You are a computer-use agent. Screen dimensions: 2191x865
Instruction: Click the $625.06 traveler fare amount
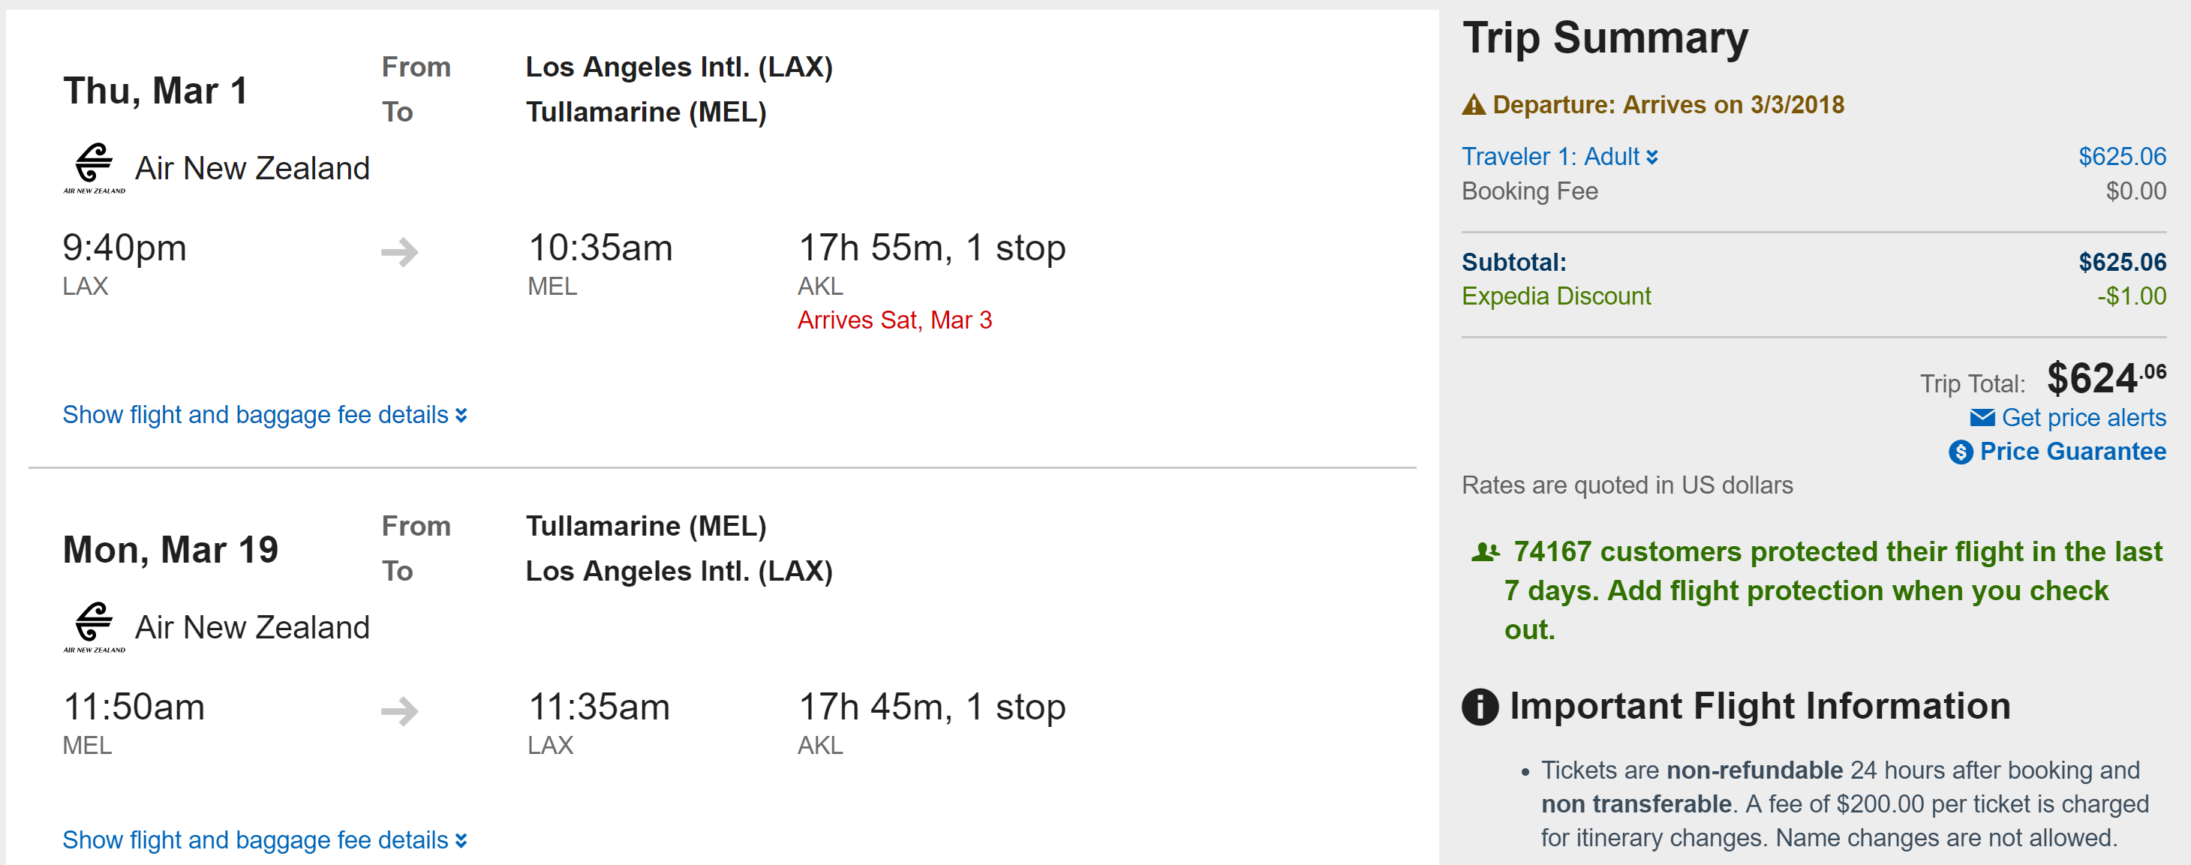point(2121,157)
